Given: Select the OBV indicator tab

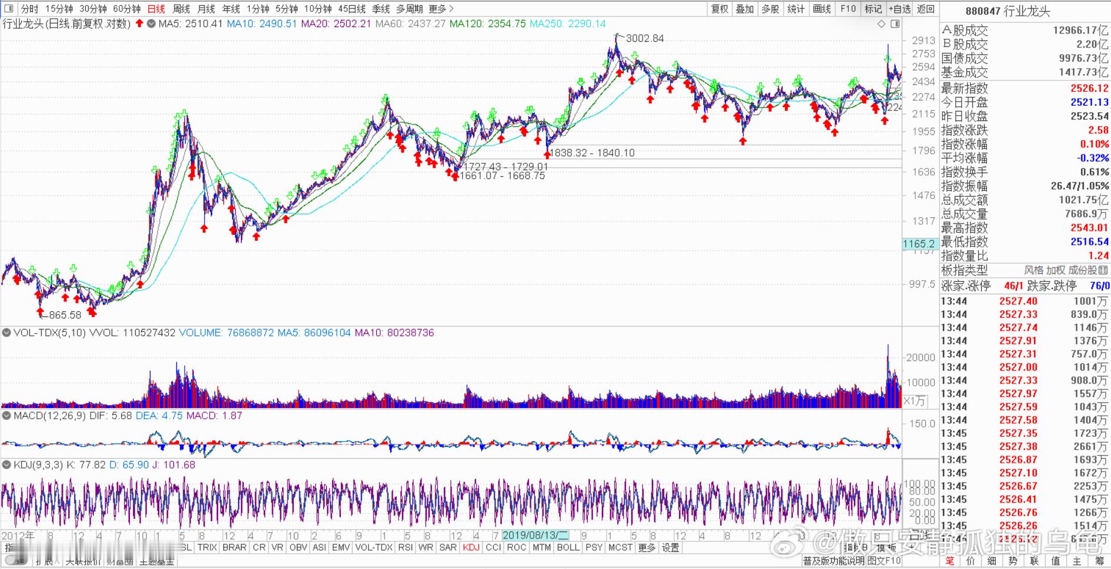Looking at the screenshot, I should [x=299, y=547].
